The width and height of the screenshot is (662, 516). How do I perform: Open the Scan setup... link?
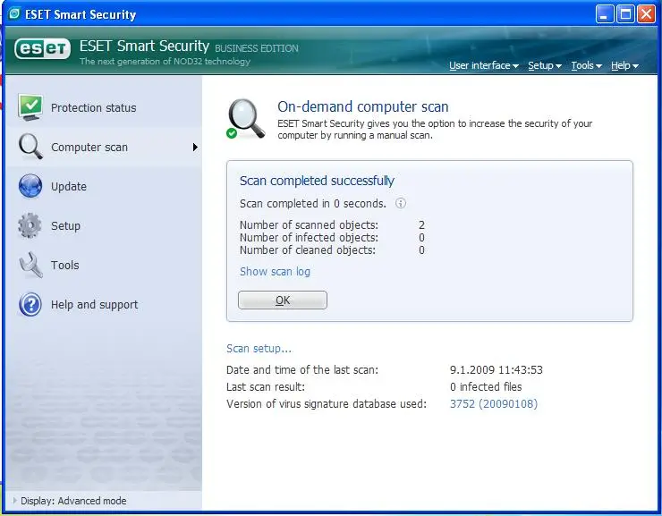pos(259,349)
